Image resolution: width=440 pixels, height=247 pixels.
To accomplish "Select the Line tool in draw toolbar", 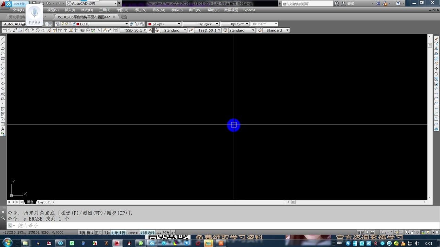I will click(x=3, y=39).
